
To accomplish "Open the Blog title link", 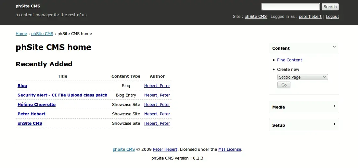I will point(22,86).
